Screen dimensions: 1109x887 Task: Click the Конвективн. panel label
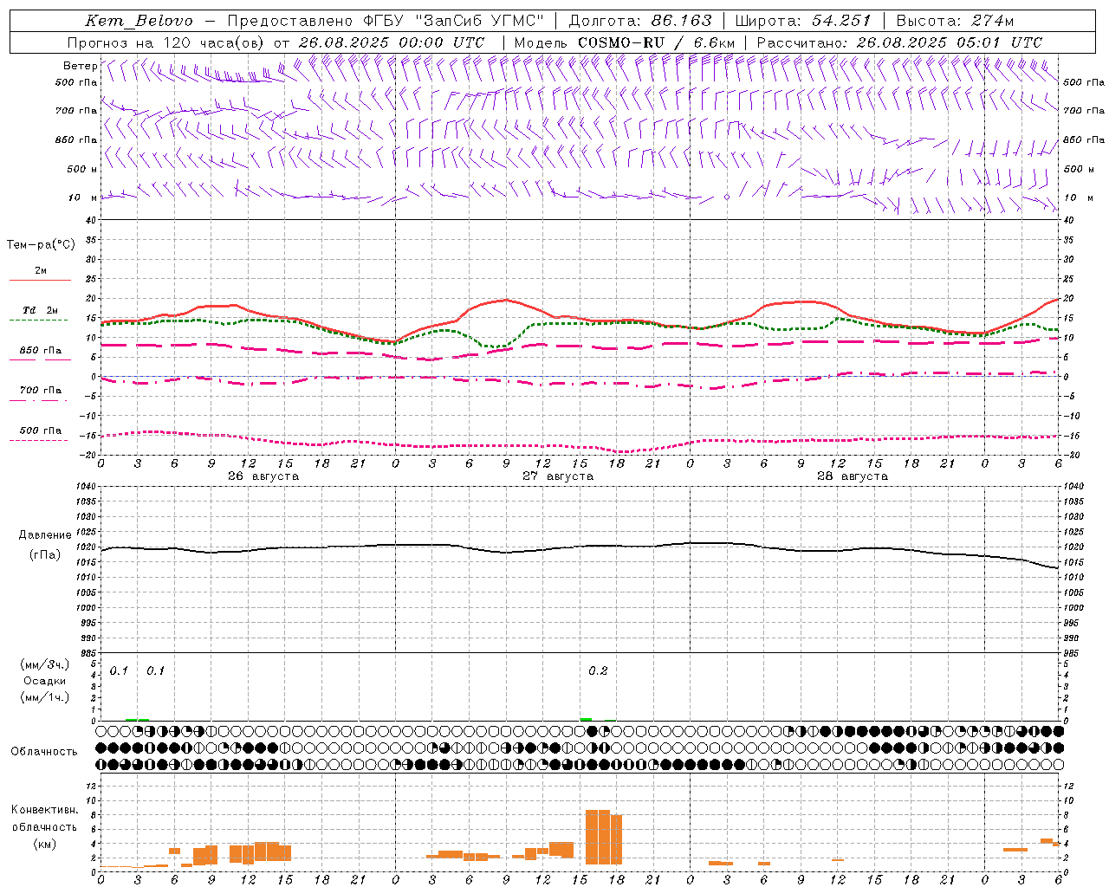pos(45,810)
